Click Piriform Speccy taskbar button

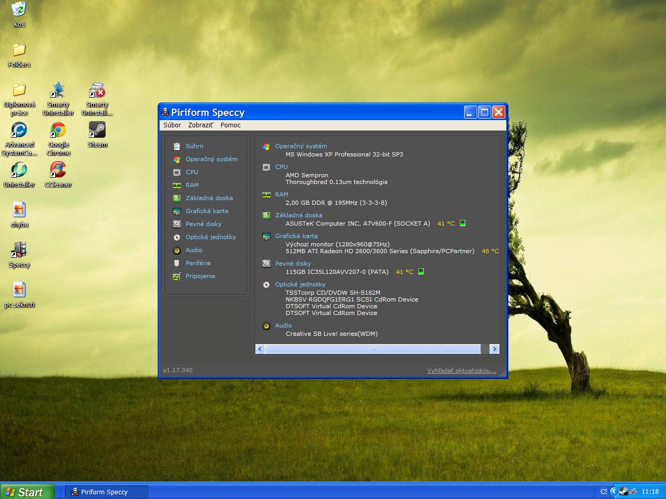point(106,492)
